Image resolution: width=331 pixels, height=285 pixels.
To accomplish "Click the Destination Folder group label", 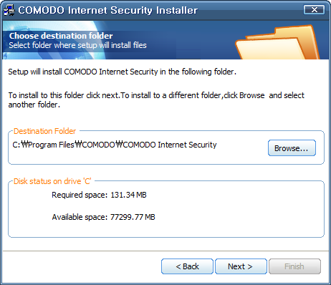I will 44,131.
